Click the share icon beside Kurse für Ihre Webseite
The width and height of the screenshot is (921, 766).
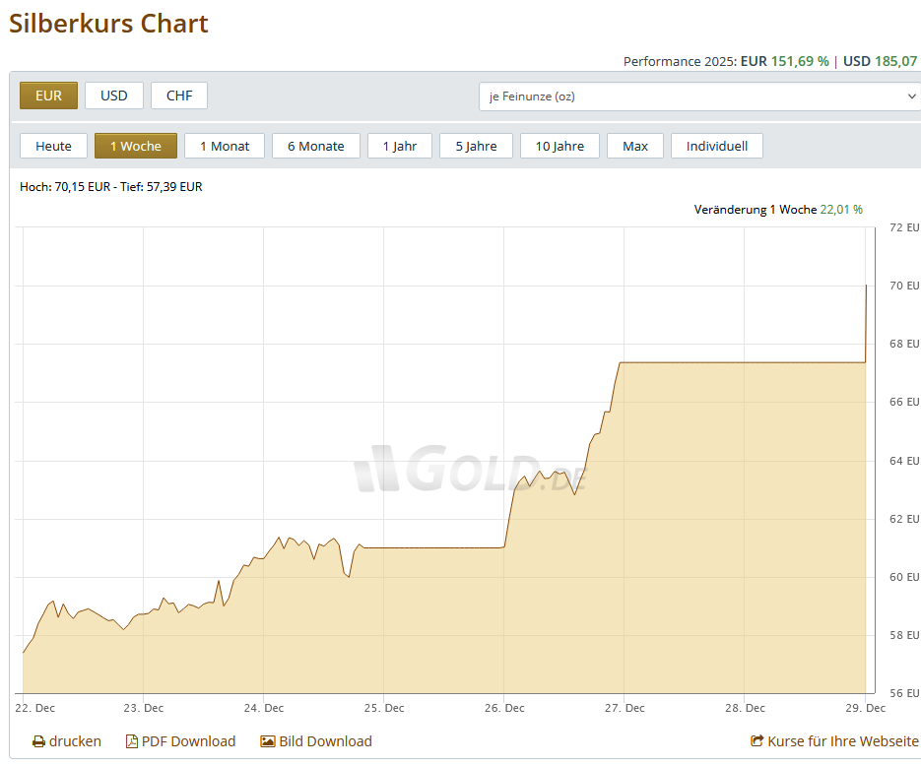[x=757, y=740]
